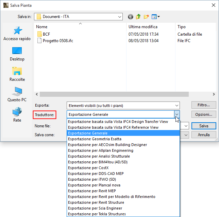Open the Salva in folder dropdown
The height and width of the screenshot is (217, 219).
pyautogui.click(x=78, y=17)
